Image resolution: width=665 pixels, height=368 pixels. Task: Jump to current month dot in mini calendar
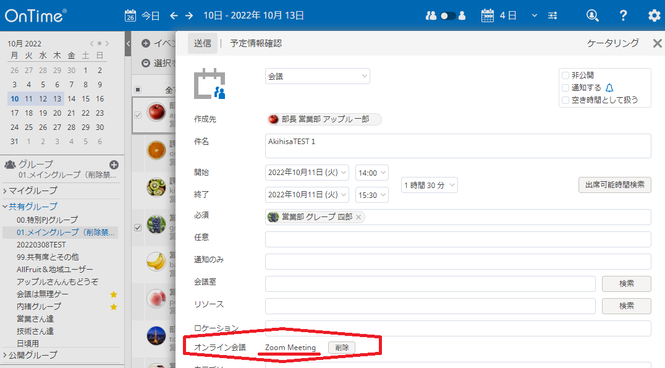pos(100,43)
